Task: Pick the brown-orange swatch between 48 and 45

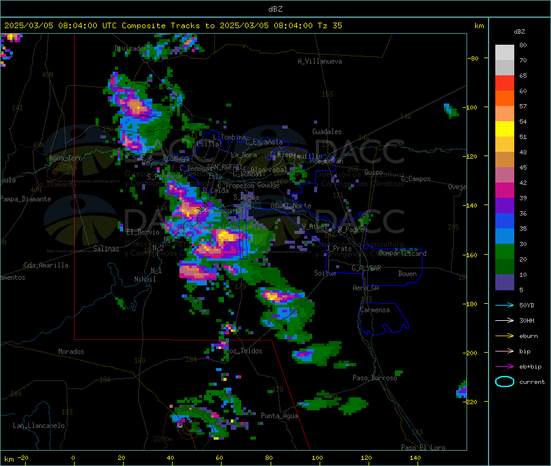Action: click(x=504, y=160)
